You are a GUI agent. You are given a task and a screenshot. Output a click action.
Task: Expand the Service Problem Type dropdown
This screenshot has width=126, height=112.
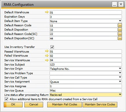120,73
